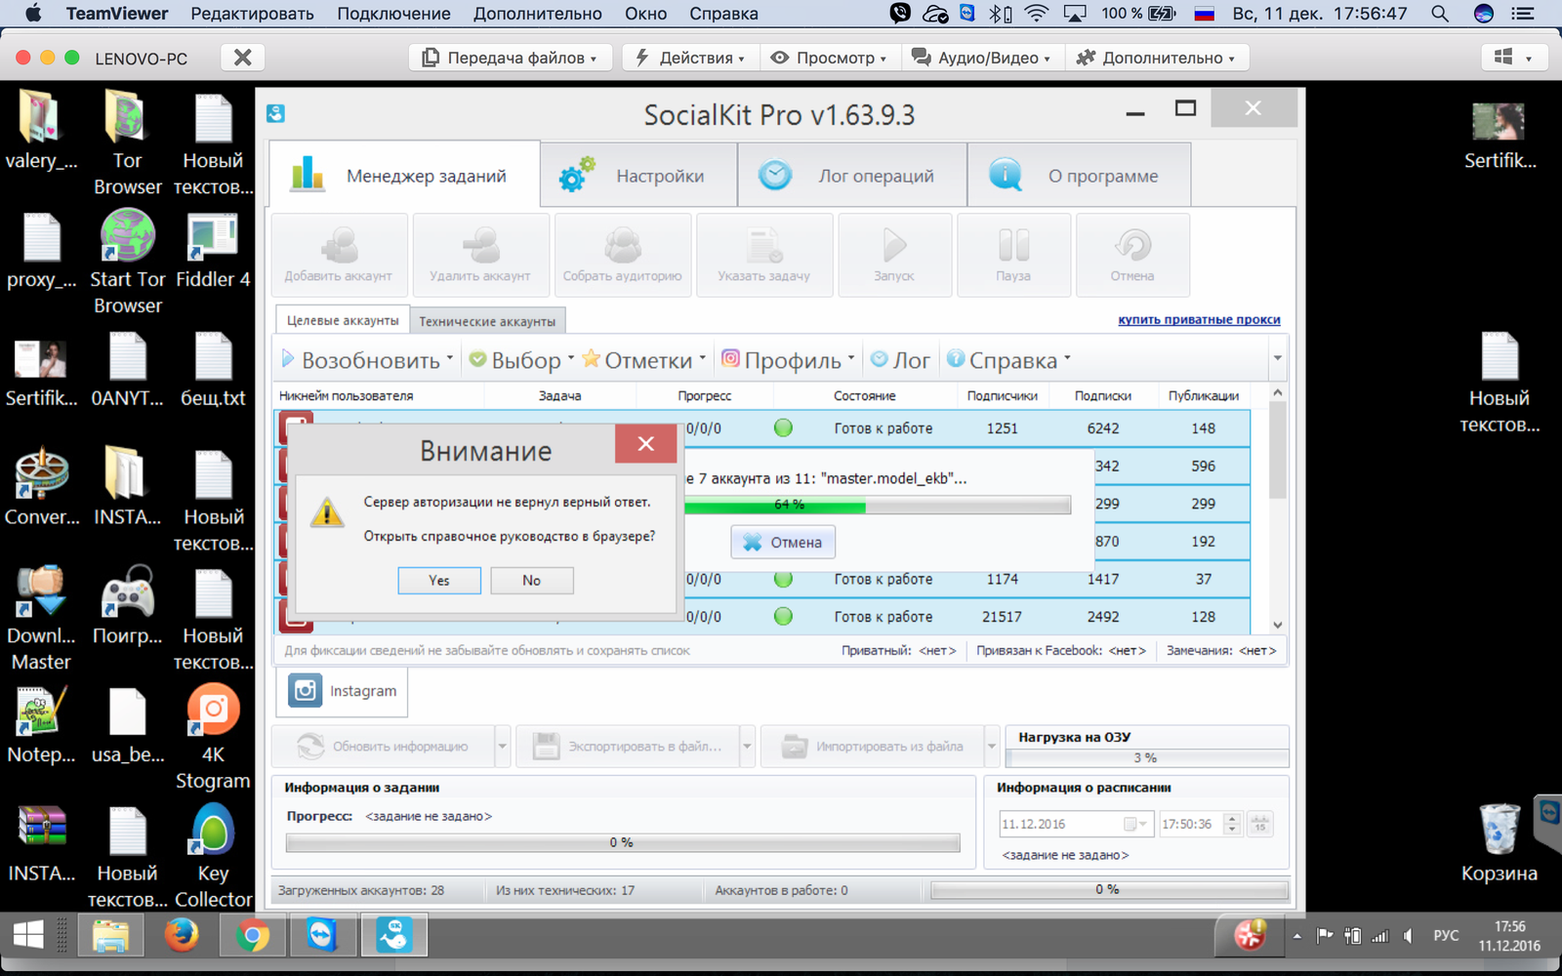Click the Google Chrome taskbar icon

click(x=252, y=936)
